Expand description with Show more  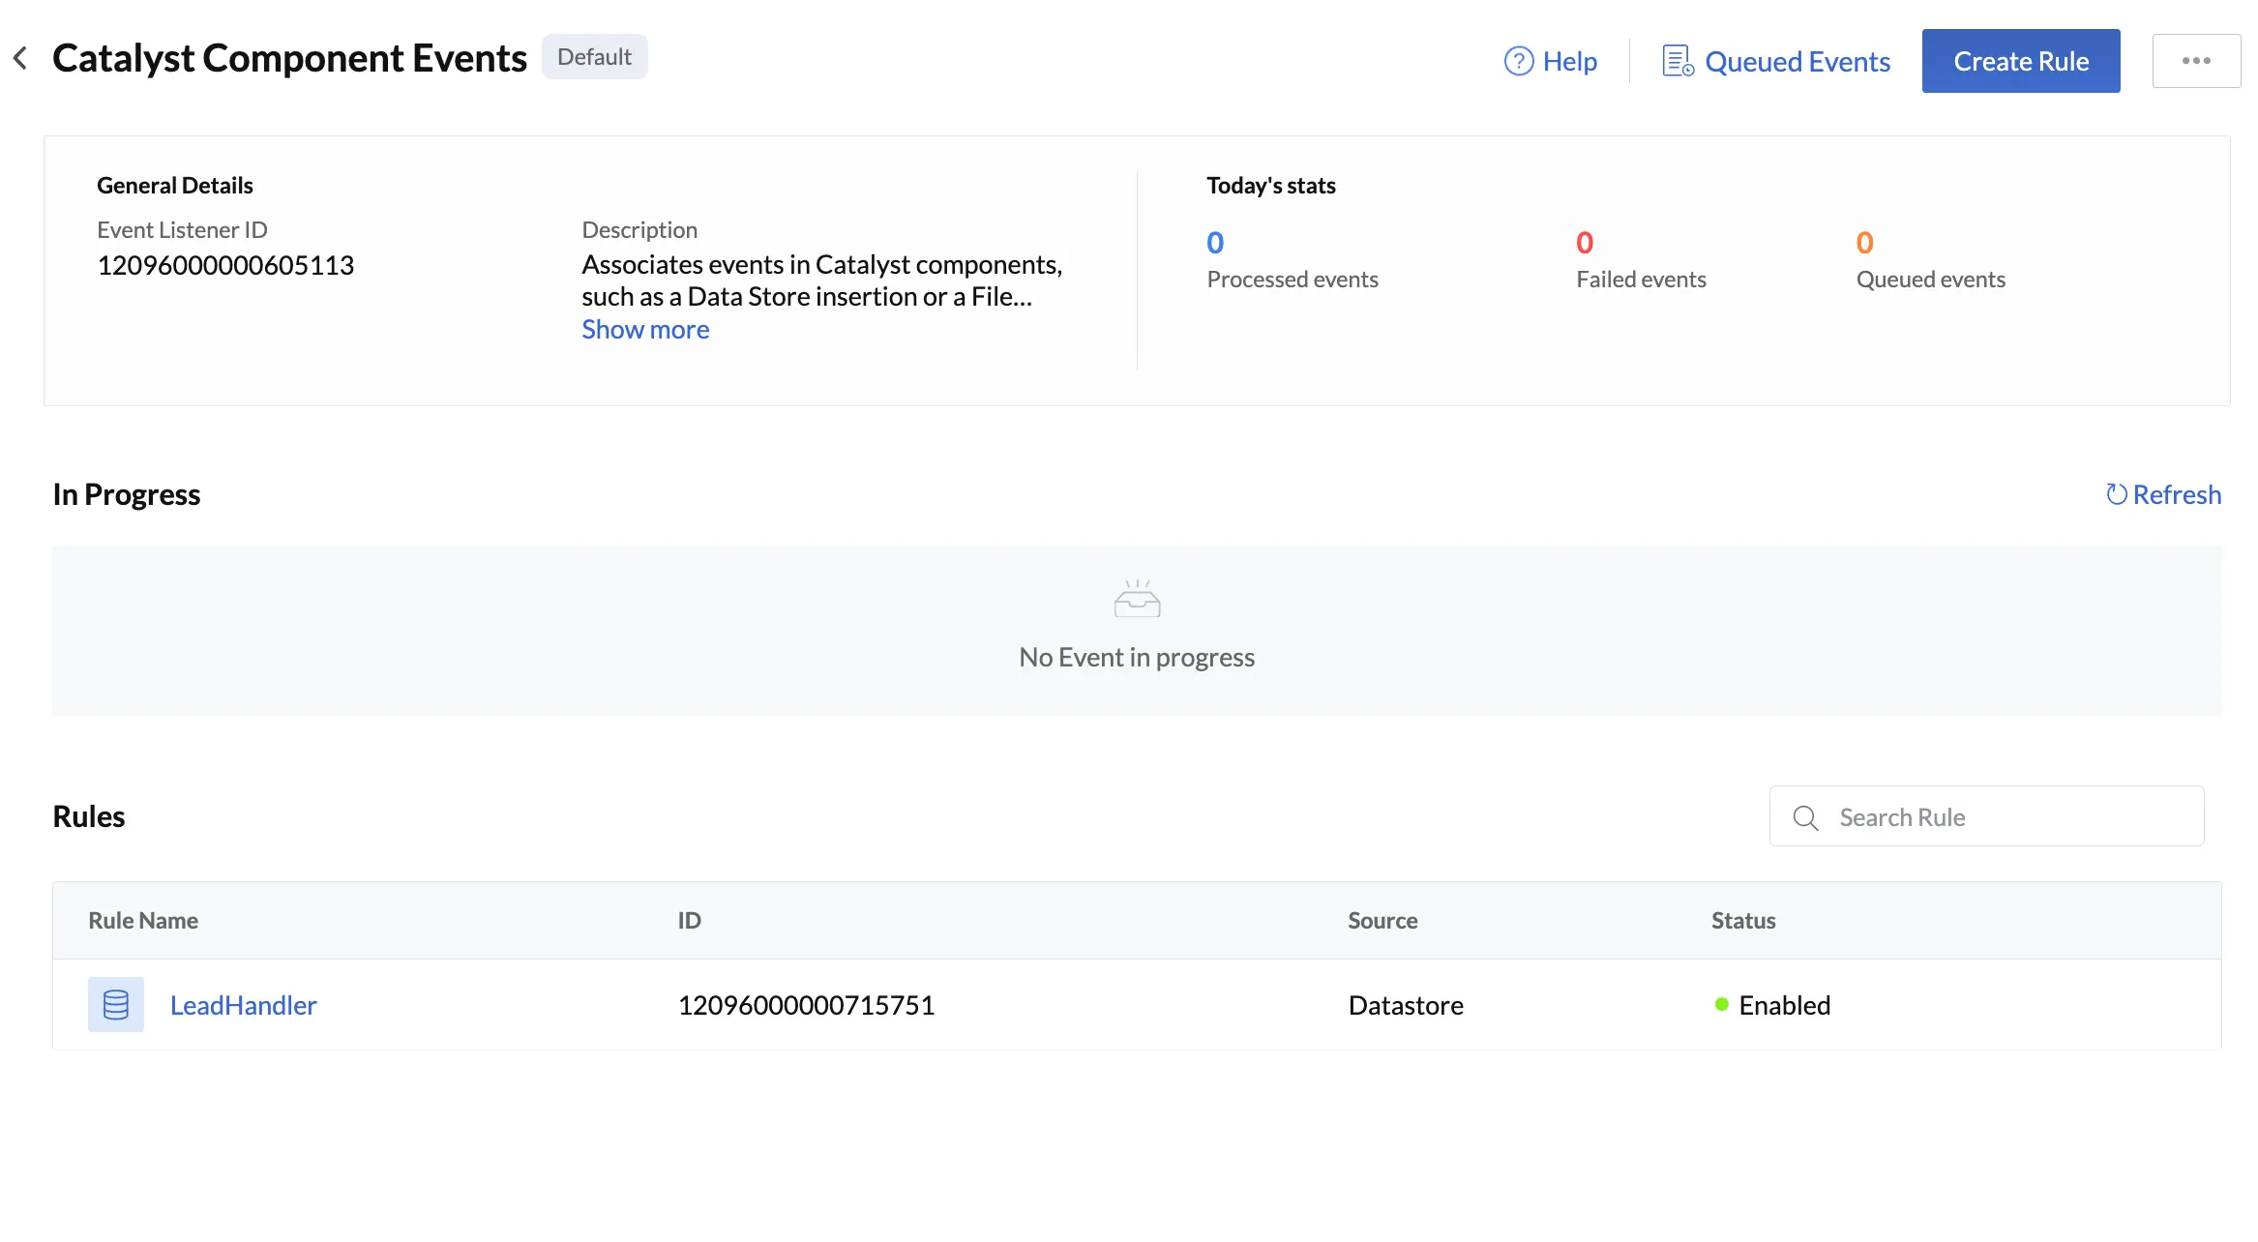point(645,329)
